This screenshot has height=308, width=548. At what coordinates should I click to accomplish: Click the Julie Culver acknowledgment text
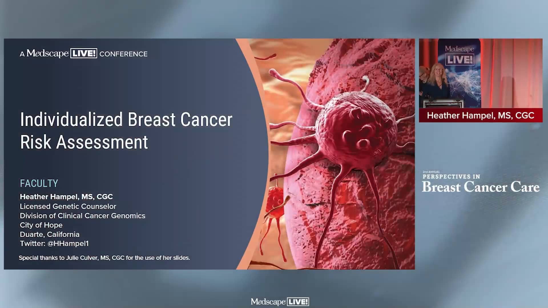[x=104, y=258]
